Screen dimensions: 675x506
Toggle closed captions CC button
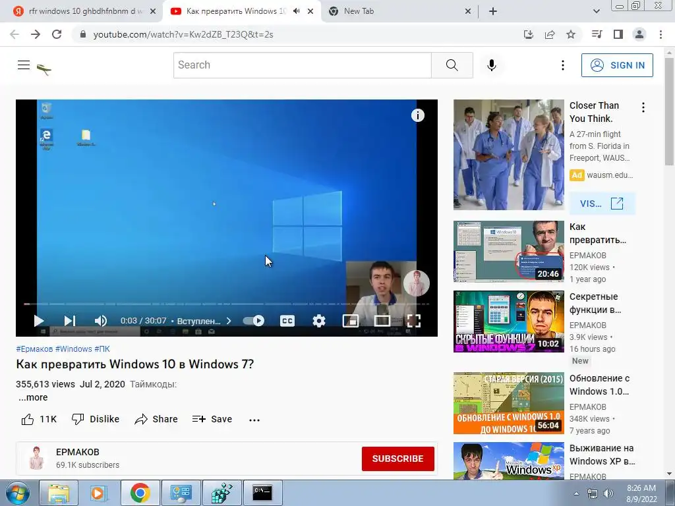[x=287, y=321]
